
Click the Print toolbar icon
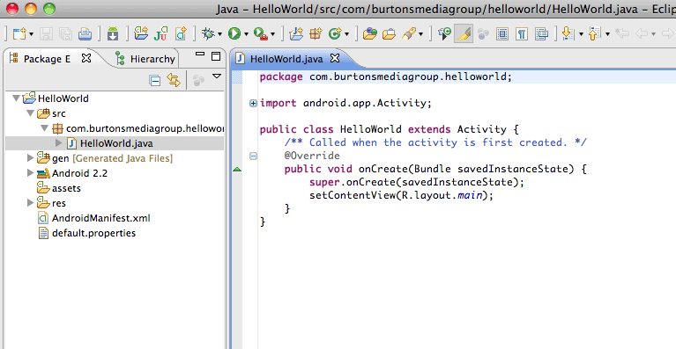click(85, 33)
